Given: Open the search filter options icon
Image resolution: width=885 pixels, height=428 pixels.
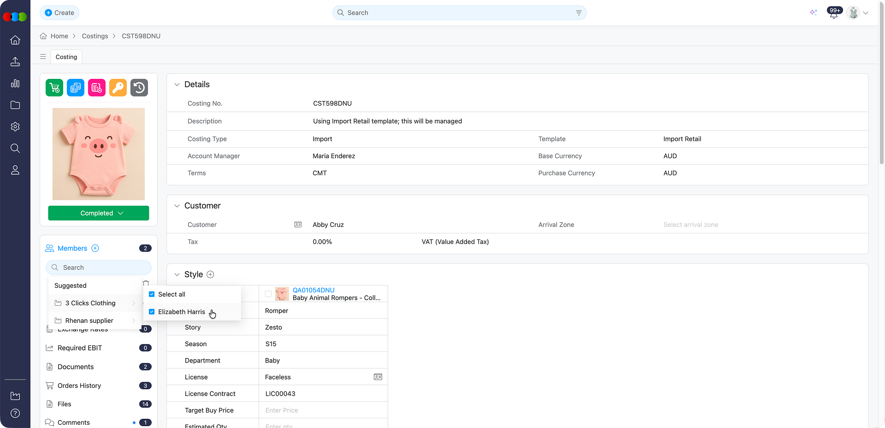Looking at the screenshot, I should [x=579, y=13].
